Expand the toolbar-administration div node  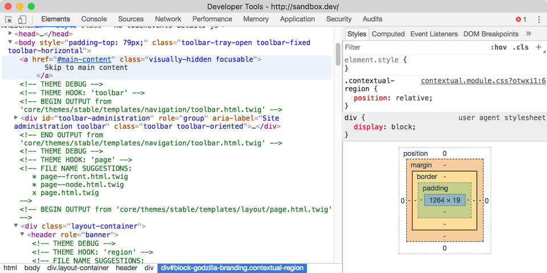pyautogui.click(x=16, y=117)
